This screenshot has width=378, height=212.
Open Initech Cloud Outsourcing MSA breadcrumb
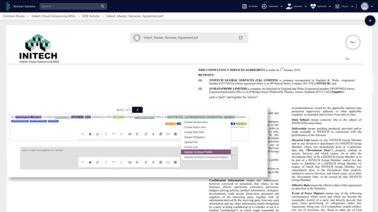(53, 16)
